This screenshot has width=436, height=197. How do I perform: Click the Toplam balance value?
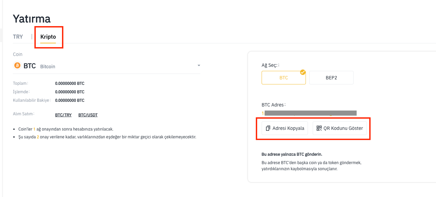coord(70,83)
